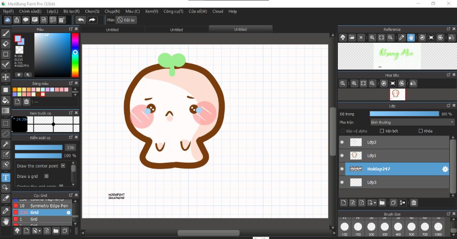Open gear settings of Hoidap247 layer

(445, 169)
